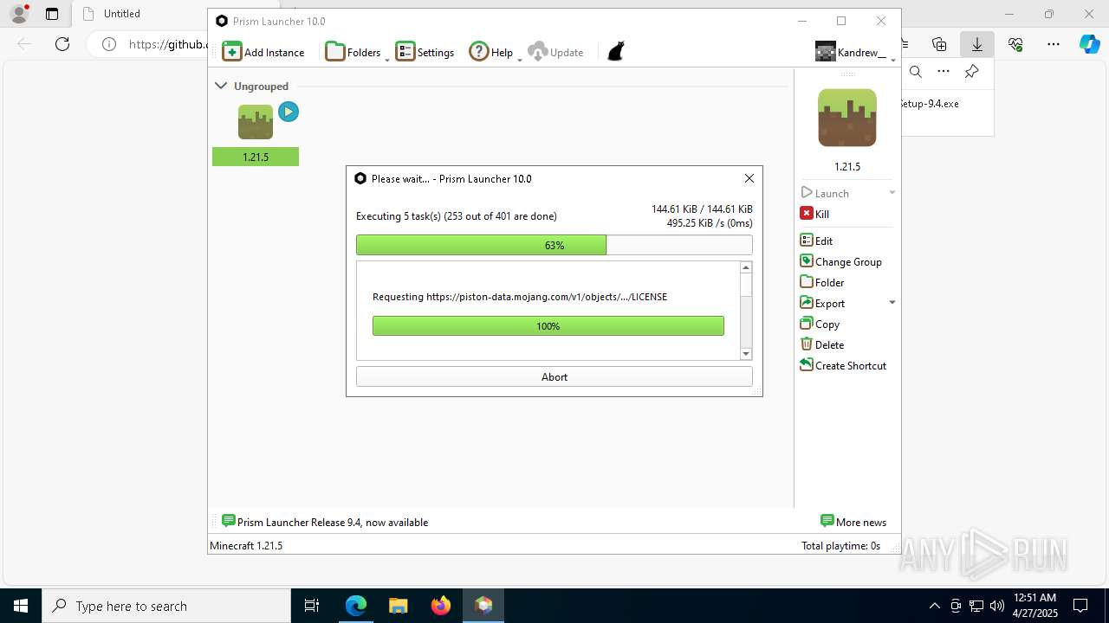Expand the Help dropdown arrow
This screenshot has width=1109, height=623.
tap(519, 59)
